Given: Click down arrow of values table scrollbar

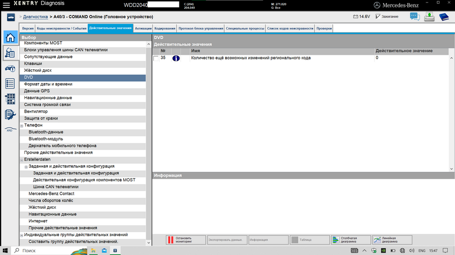Looking at the screenshot, I should click(x=451, y=169).
